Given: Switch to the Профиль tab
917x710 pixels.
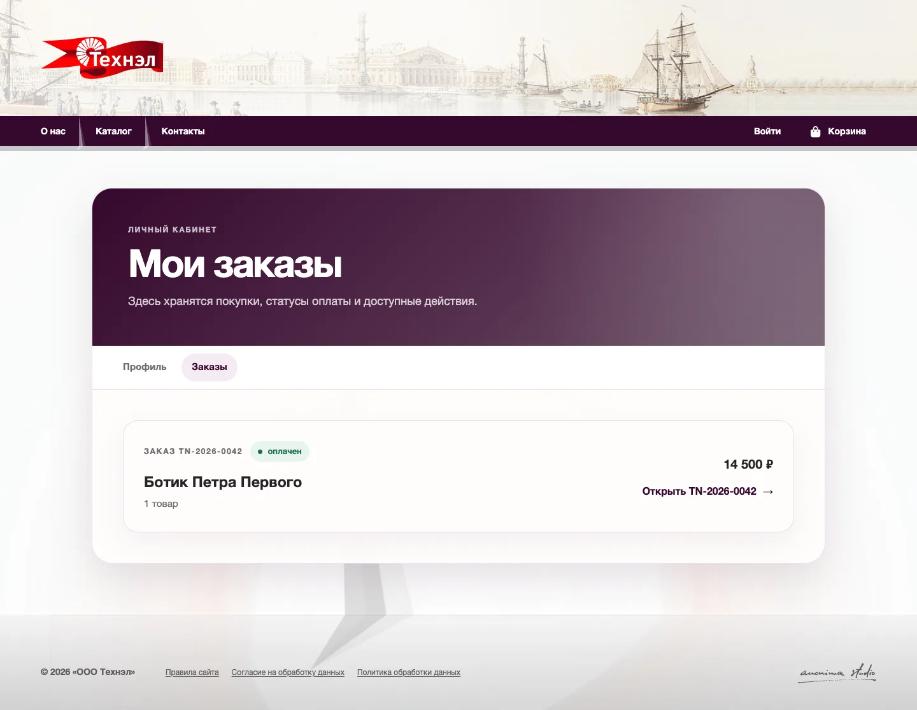Looking at the screenshot, I should (x=145, y=367).
